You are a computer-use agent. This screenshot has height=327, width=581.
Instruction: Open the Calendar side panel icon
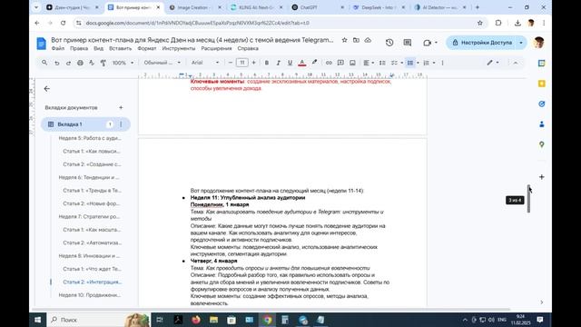tap(541, 64)
